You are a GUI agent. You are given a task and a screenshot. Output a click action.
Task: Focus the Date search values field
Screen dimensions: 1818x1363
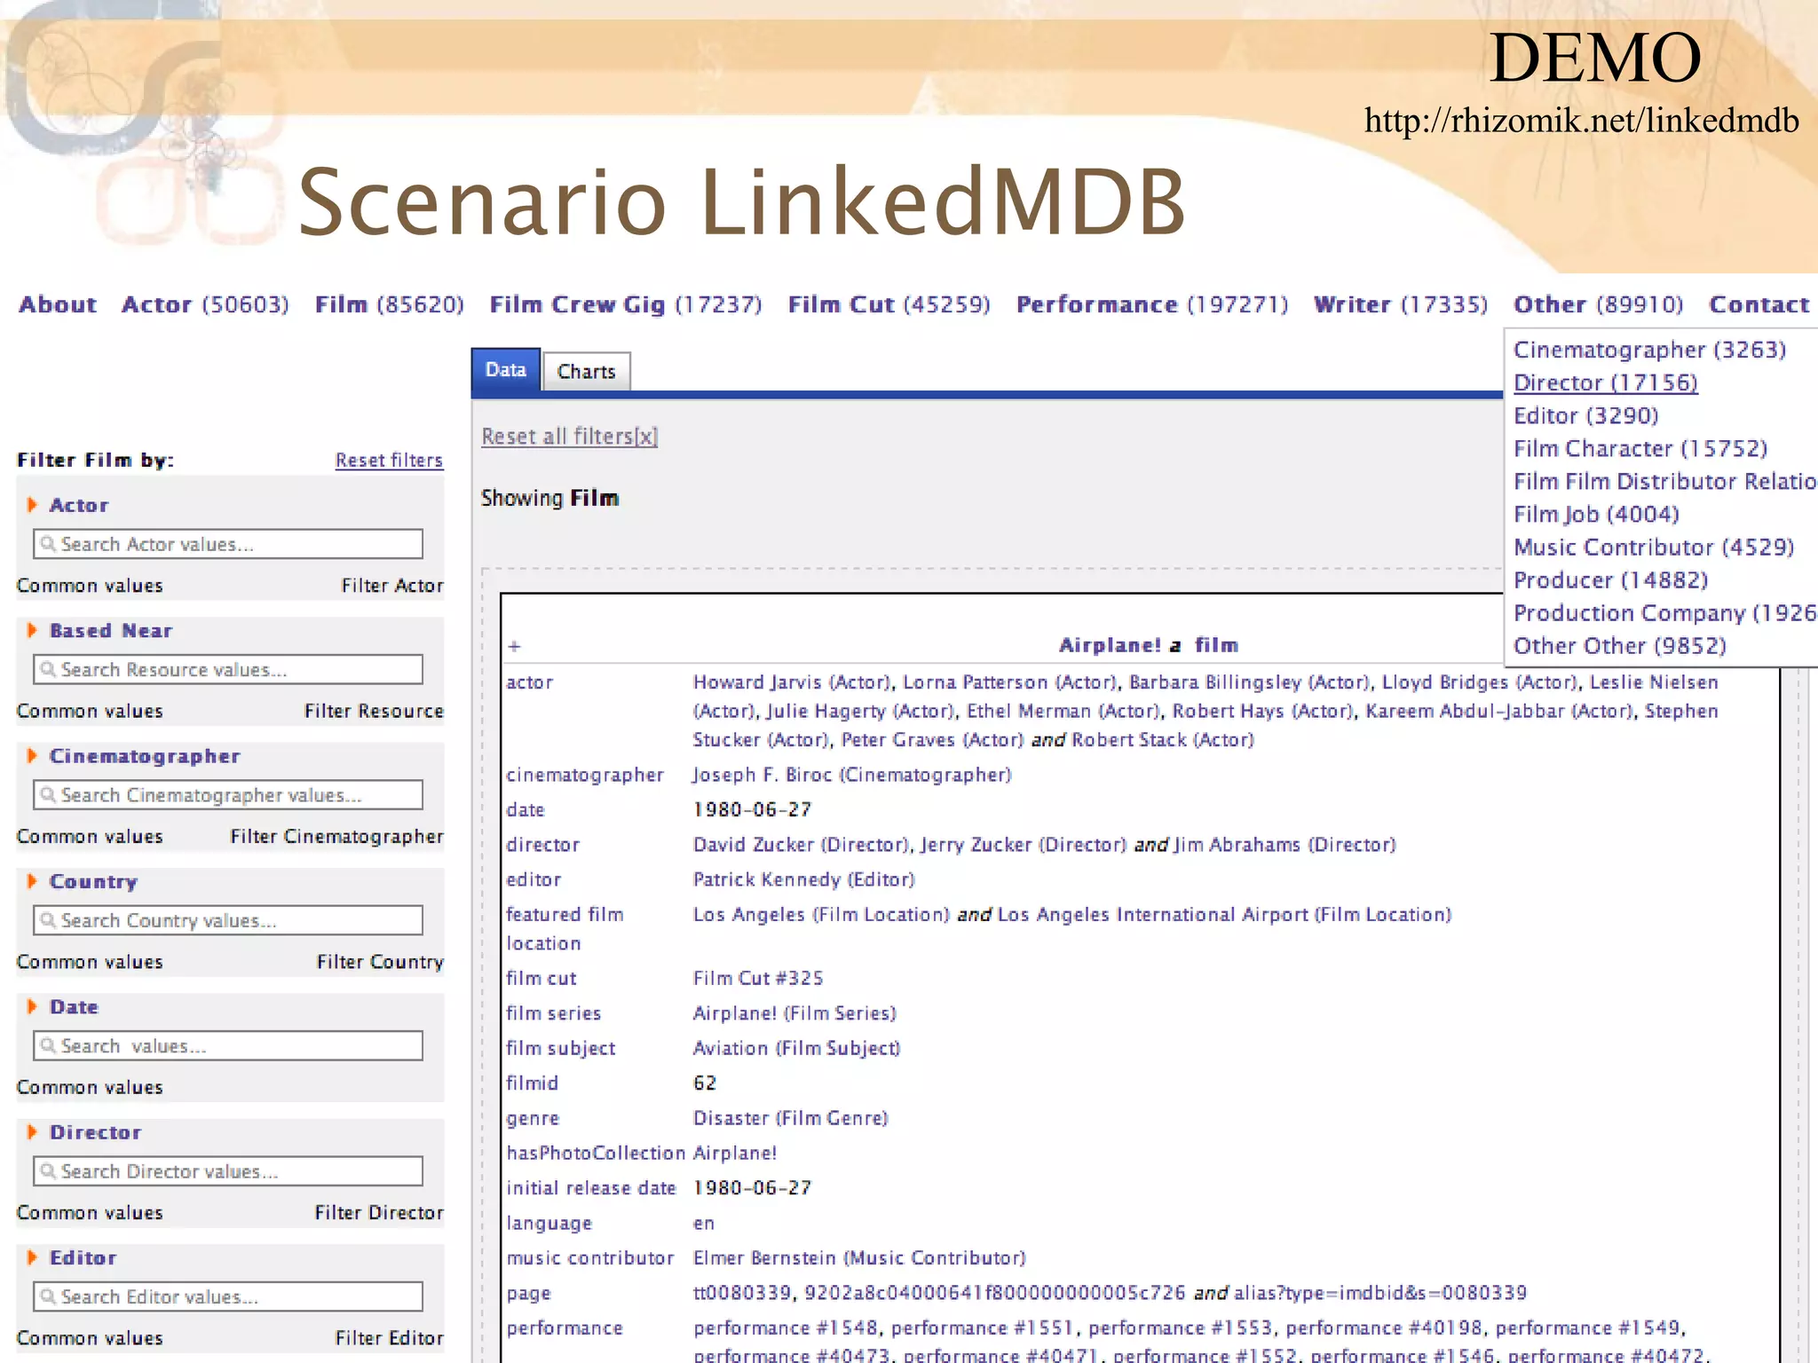(228, 1045)
